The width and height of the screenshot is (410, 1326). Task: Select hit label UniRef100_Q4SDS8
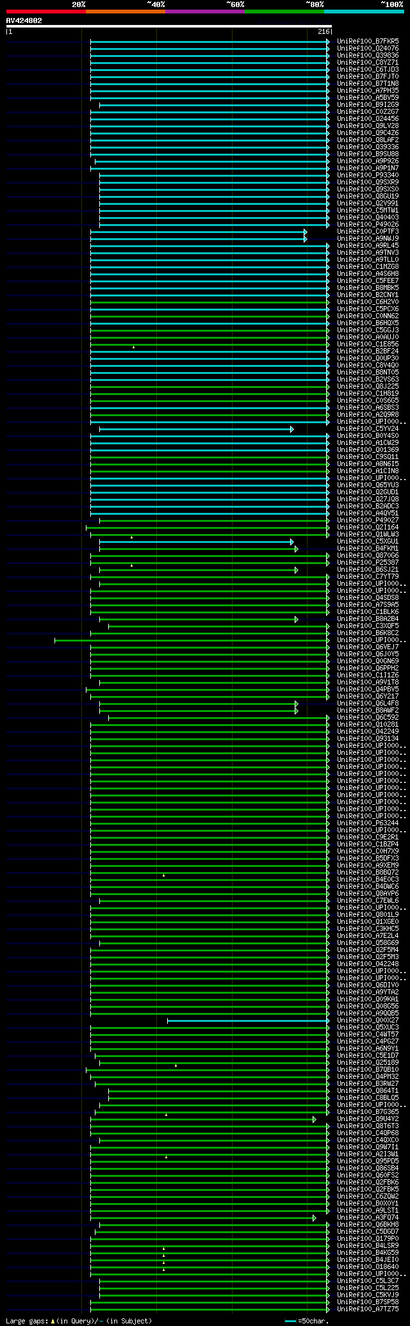[368, 598]
